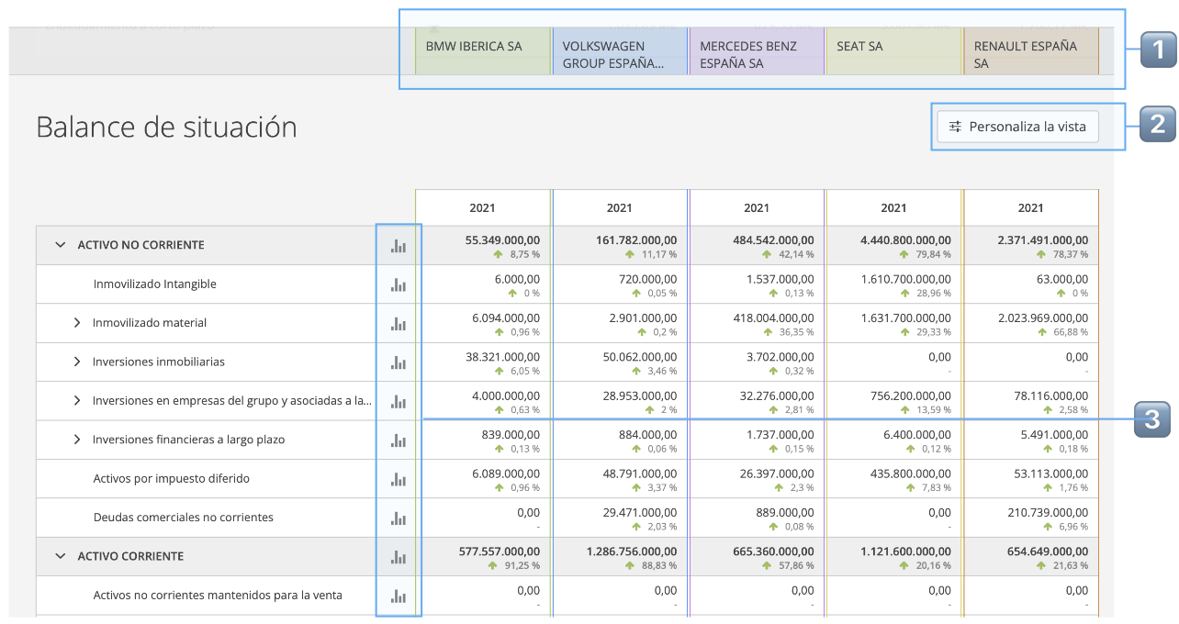Click value 756.200.000,00 in SEAT column
Viewport: 1179px width, 624px height.
(x=910, y=396)
